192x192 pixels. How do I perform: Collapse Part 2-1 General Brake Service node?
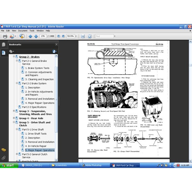17,60
